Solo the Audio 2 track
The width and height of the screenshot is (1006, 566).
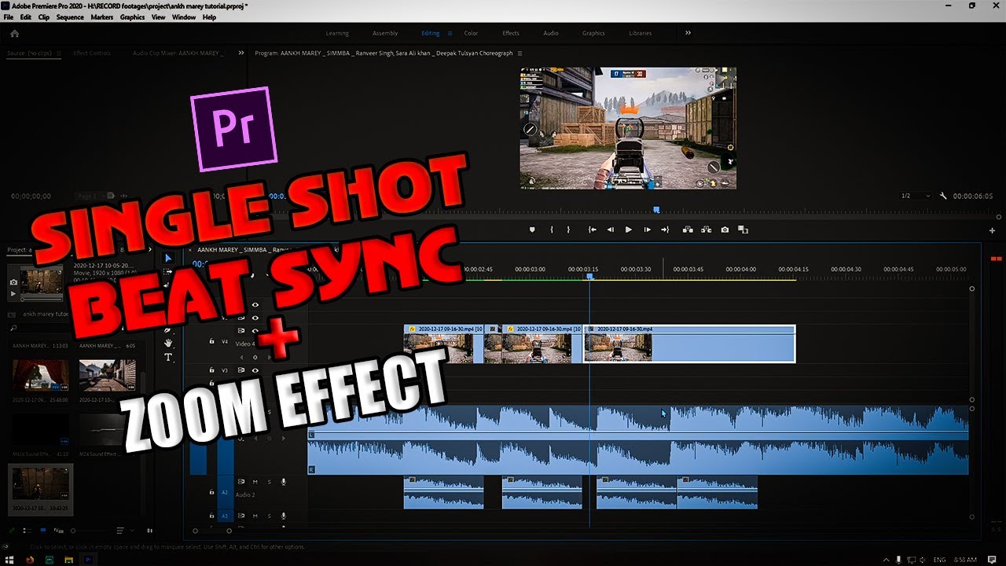[x=270, y=481]
